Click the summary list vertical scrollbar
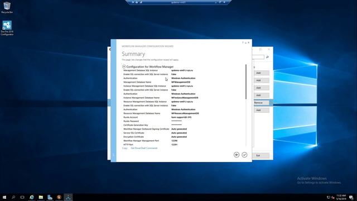Viewport: 357px width, 201px height. click(246, 82)
